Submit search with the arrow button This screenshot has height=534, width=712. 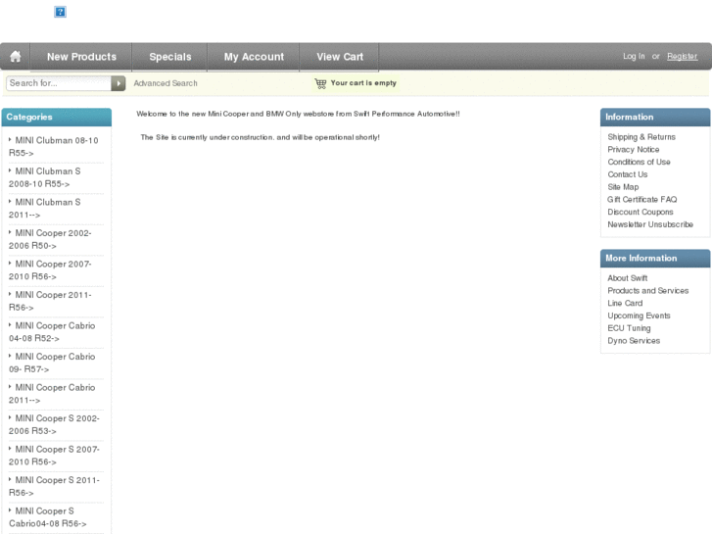point(119,83)
